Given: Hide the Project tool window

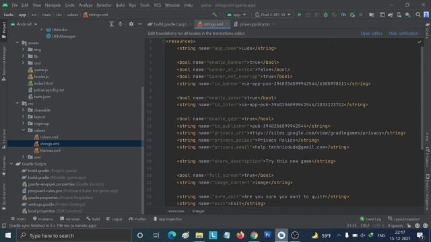Looking at the screenshot, I should [x=140, y=24].
